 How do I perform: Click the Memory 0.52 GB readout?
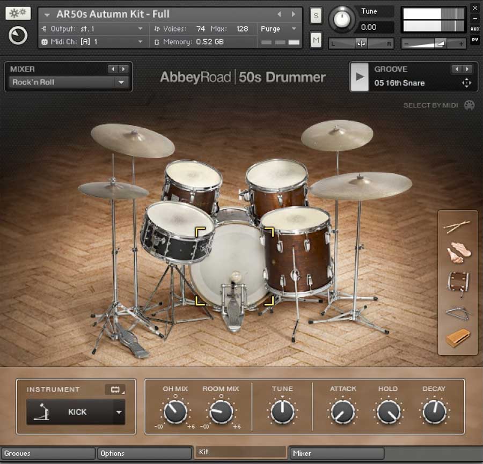click(210, 41)
